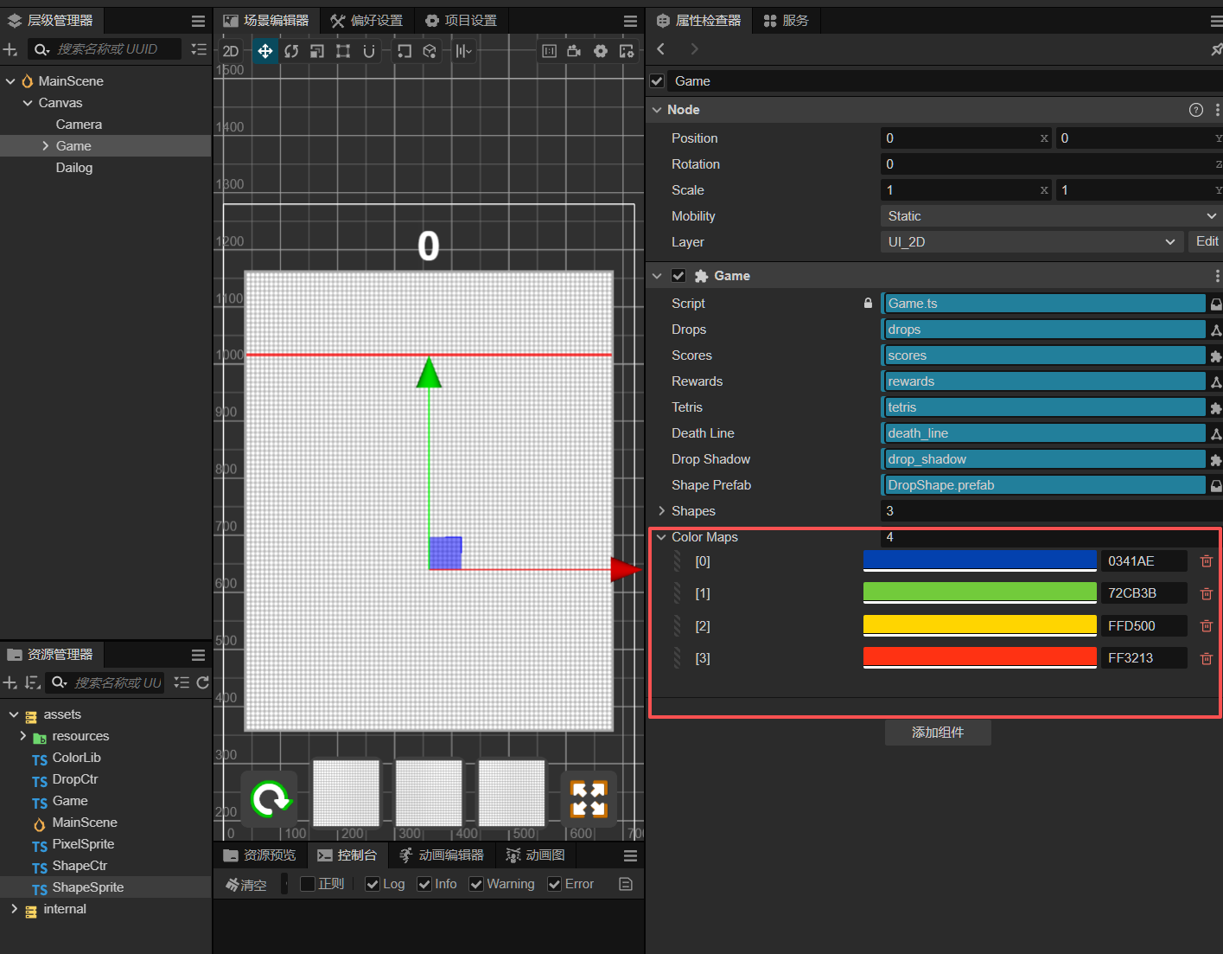Activate the rect transform tool
The image size is (1223, 954).
point(343,51)
